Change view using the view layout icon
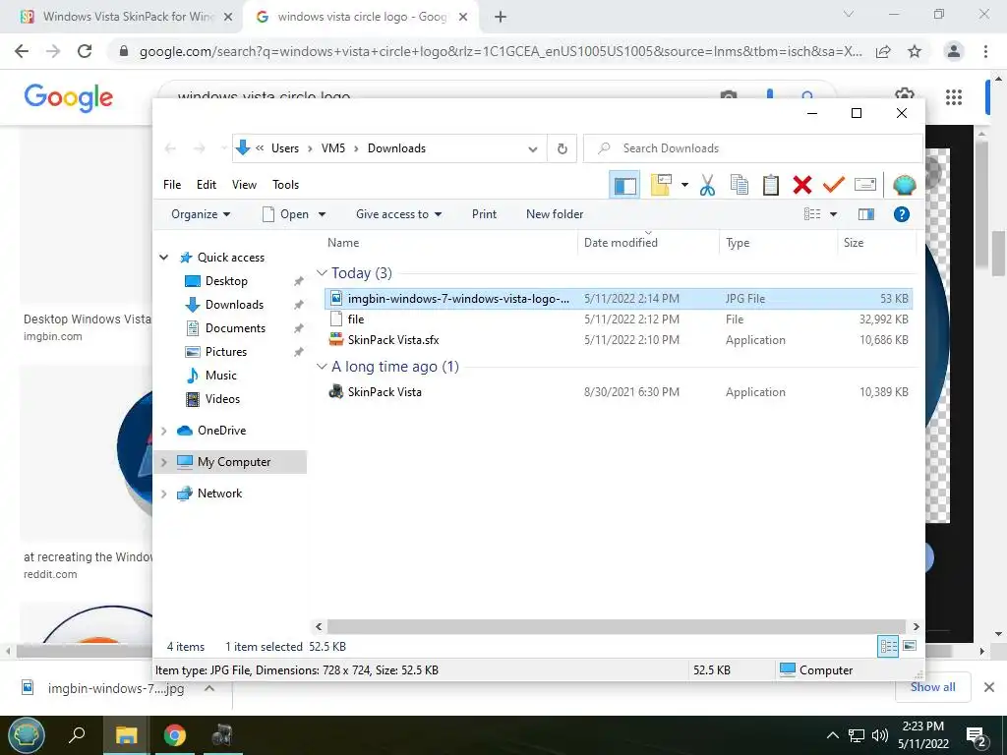 812,214
